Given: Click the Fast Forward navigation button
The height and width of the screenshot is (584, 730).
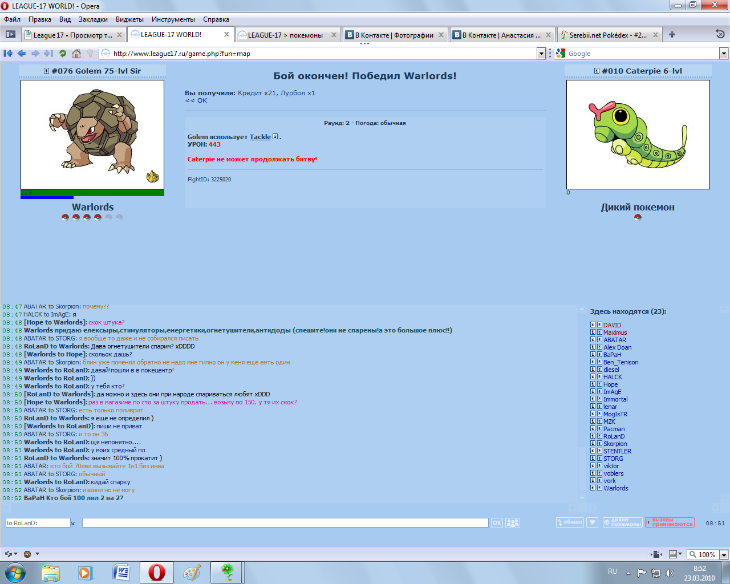Looking at the screenshot, I should (48, 53).
